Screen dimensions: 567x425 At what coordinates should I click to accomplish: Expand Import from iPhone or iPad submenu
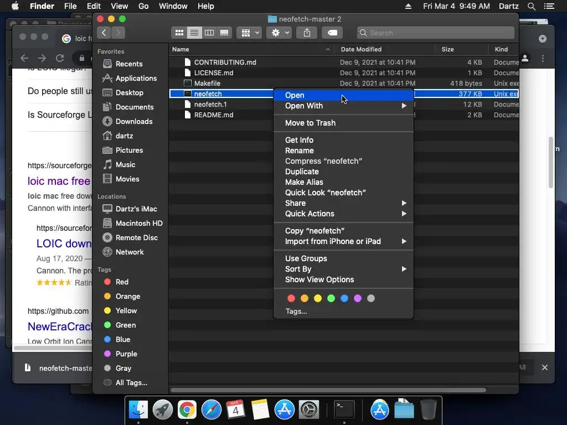tap(343, 241)
